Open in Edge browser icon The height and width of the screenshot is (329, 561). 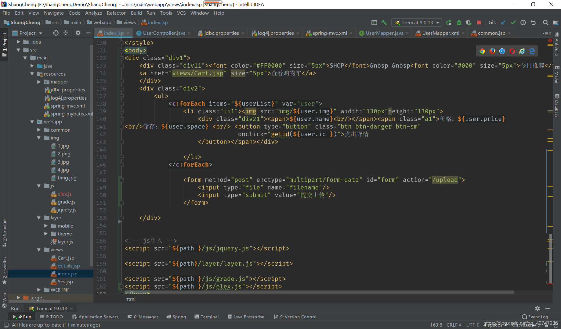tap(532, 51)
